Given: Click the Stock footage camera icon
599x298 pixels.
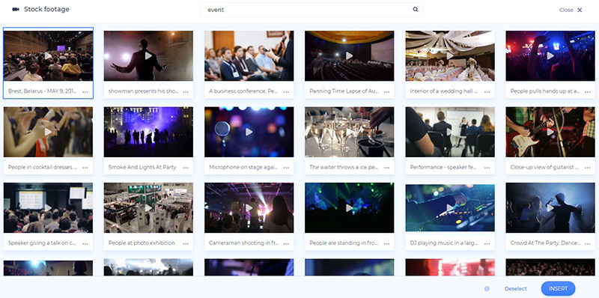Looking at the screenshot, I should [16, 9].
